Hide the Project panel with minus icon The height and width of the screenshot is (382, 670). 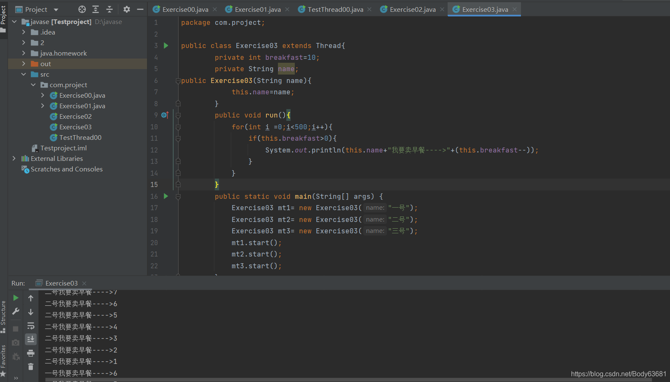coord(140,9)
